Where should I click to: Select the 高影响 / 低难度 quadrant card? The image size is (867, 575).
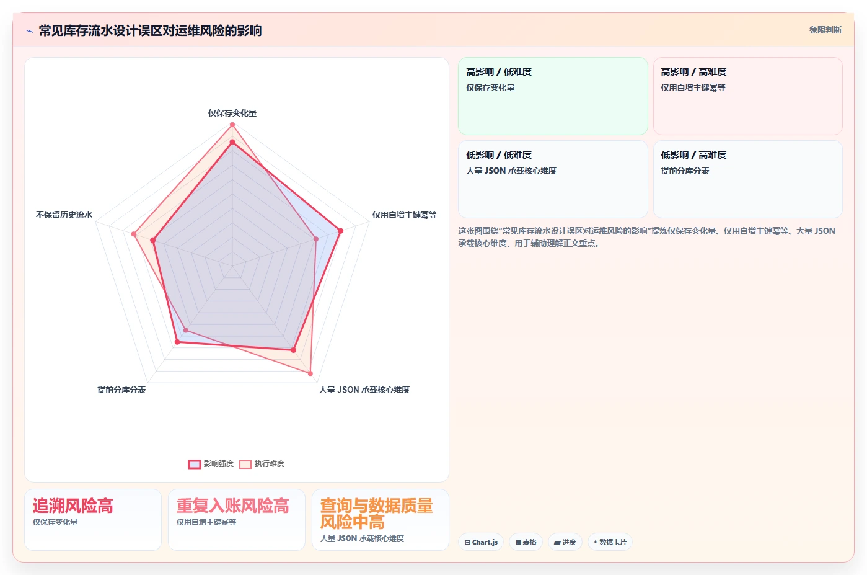[x=553, y=96]
